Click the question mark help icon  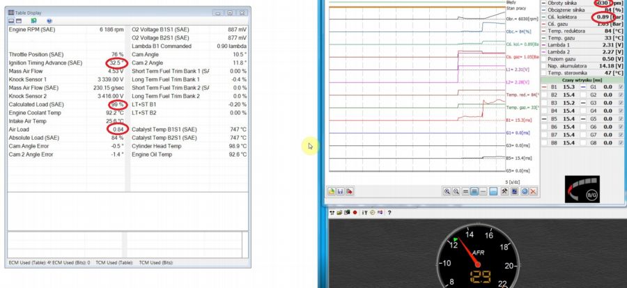pyautogui.click(x=389, y=212)
